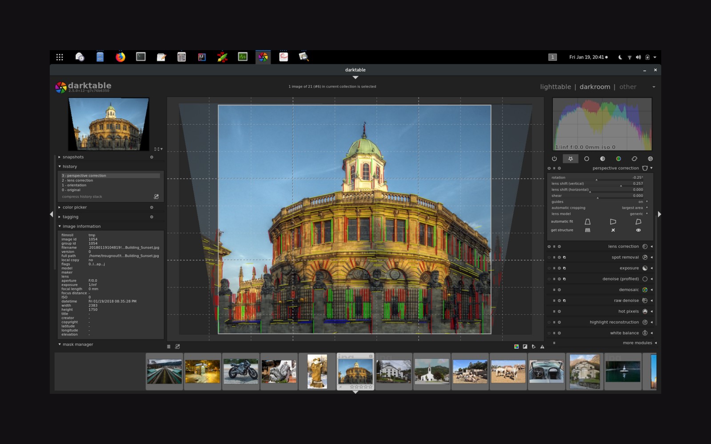This screenshot has height=444, width=711.
Task: Enable white balance module
Action: pyautogui.click(x=549, y=333)
